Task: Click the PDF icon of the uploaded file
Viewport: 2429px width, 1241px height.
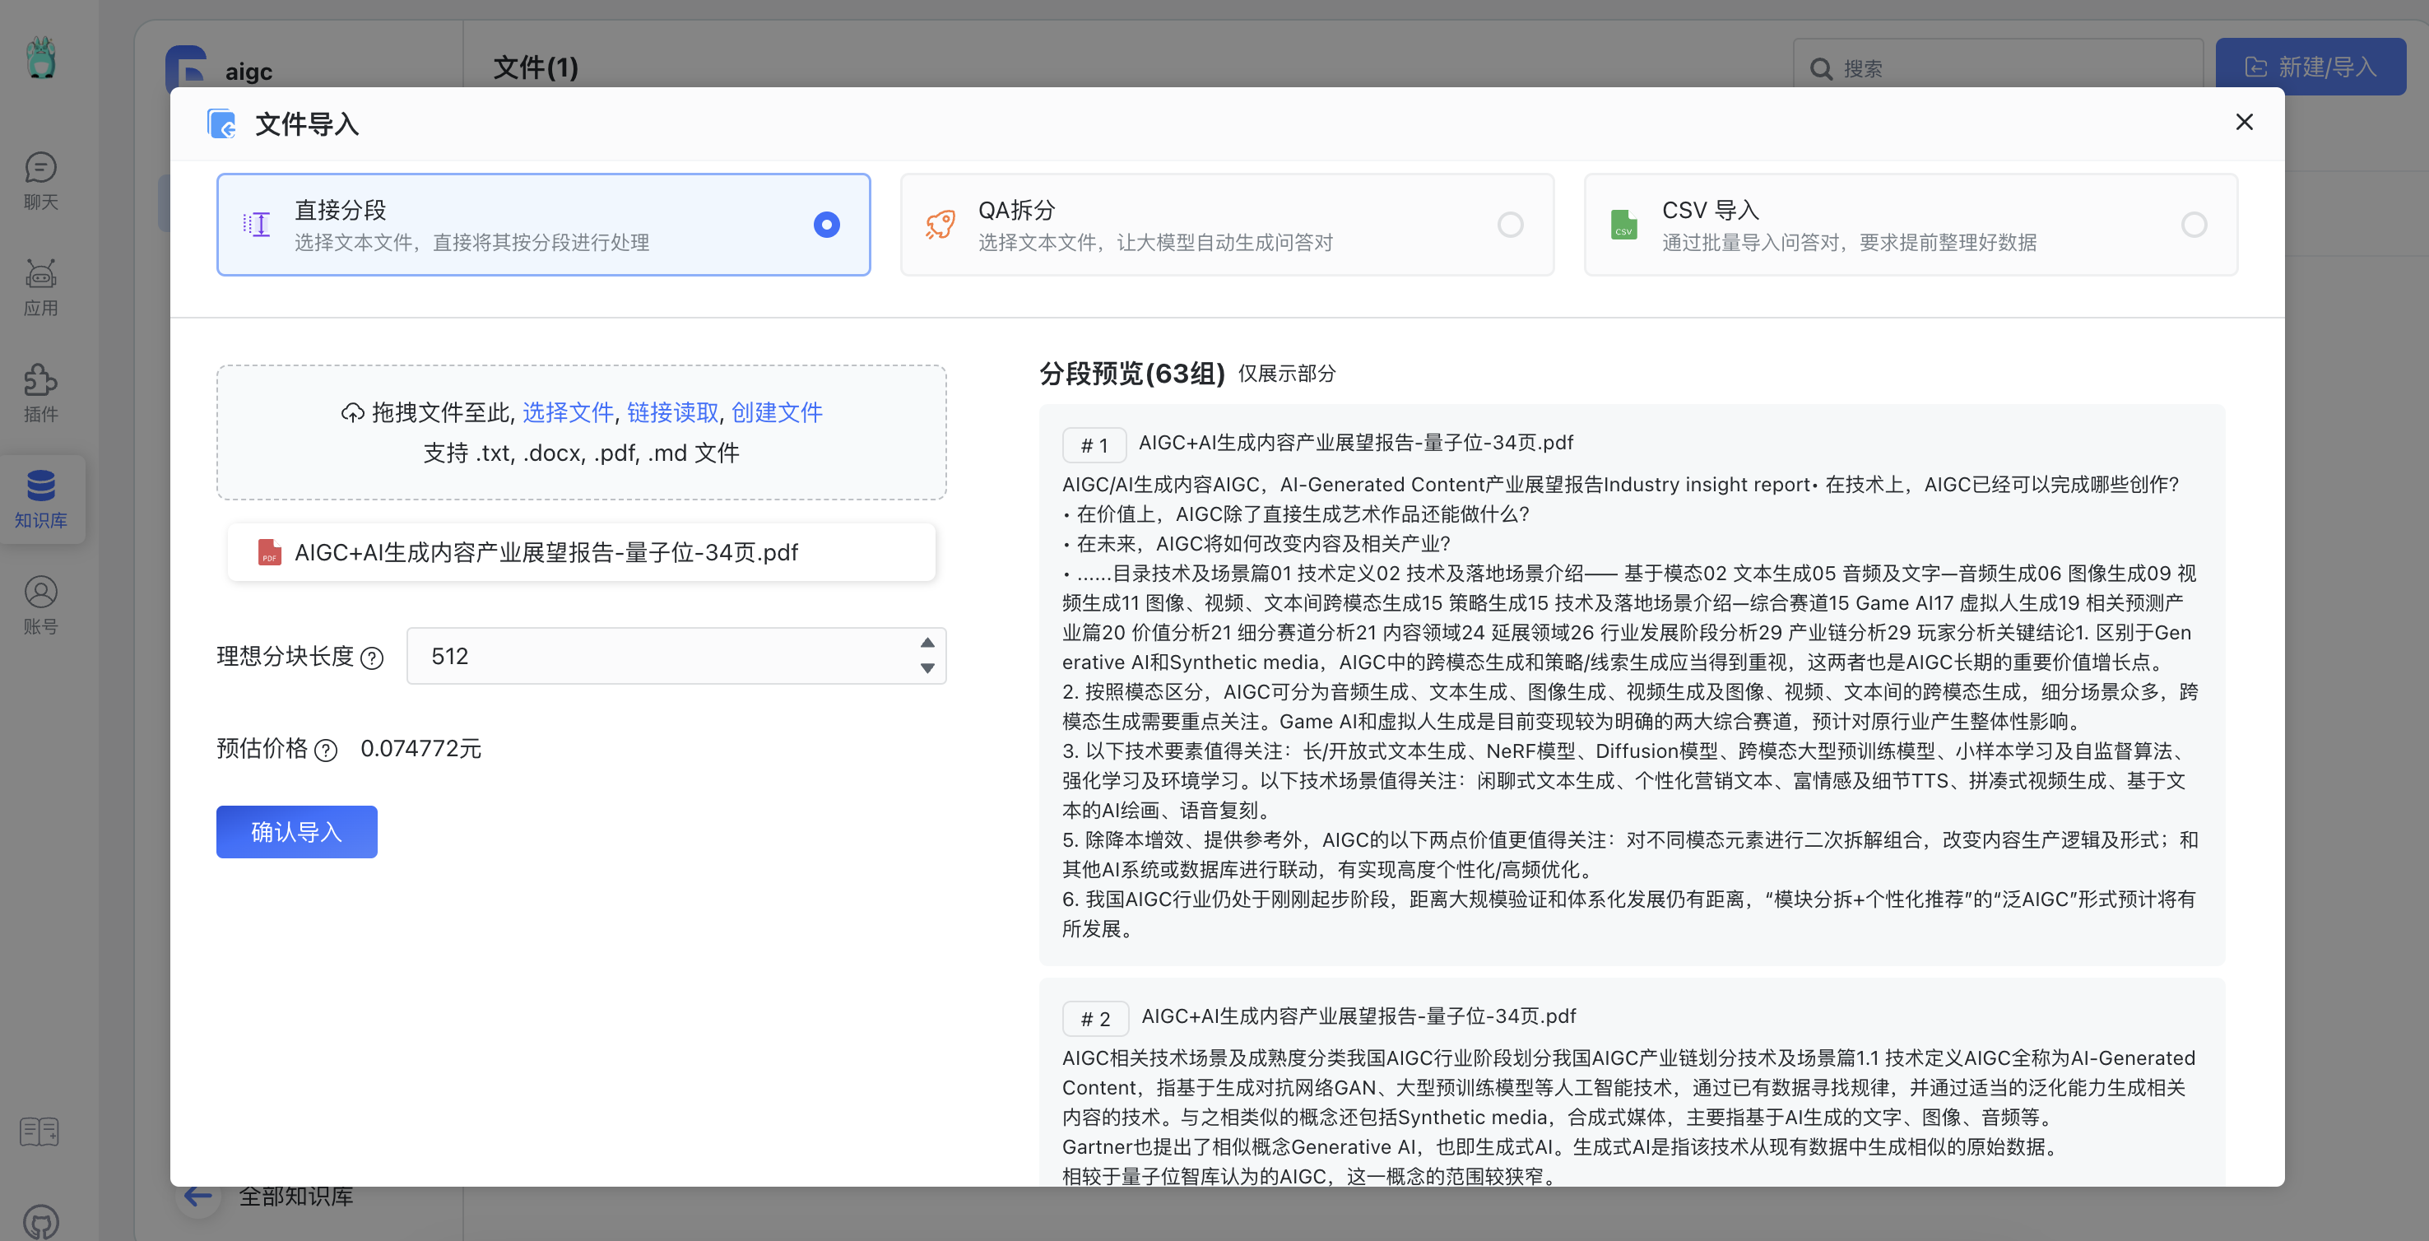Action: pos(270,551)
